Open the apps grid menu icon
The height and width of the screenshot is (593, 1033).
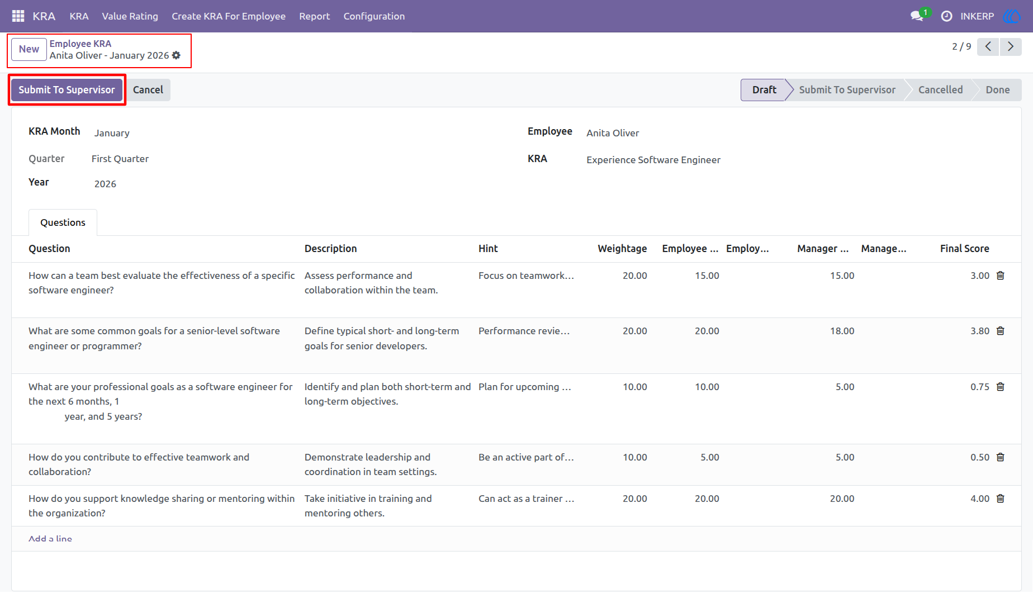pos(18,16)
